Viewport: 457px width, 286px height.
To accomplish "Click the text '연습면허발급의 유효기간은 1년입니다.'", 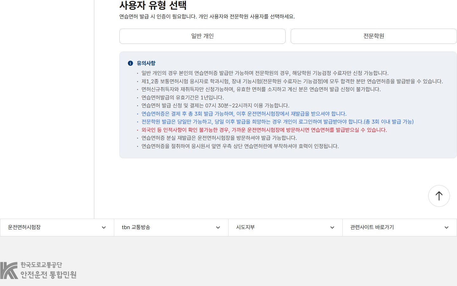I will point(182,98).
